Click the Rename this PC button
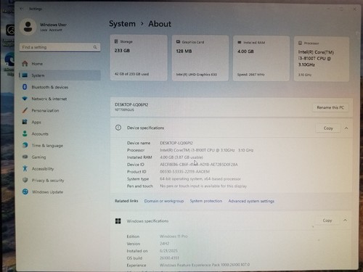Screen dimensions: 363x272 330,107
